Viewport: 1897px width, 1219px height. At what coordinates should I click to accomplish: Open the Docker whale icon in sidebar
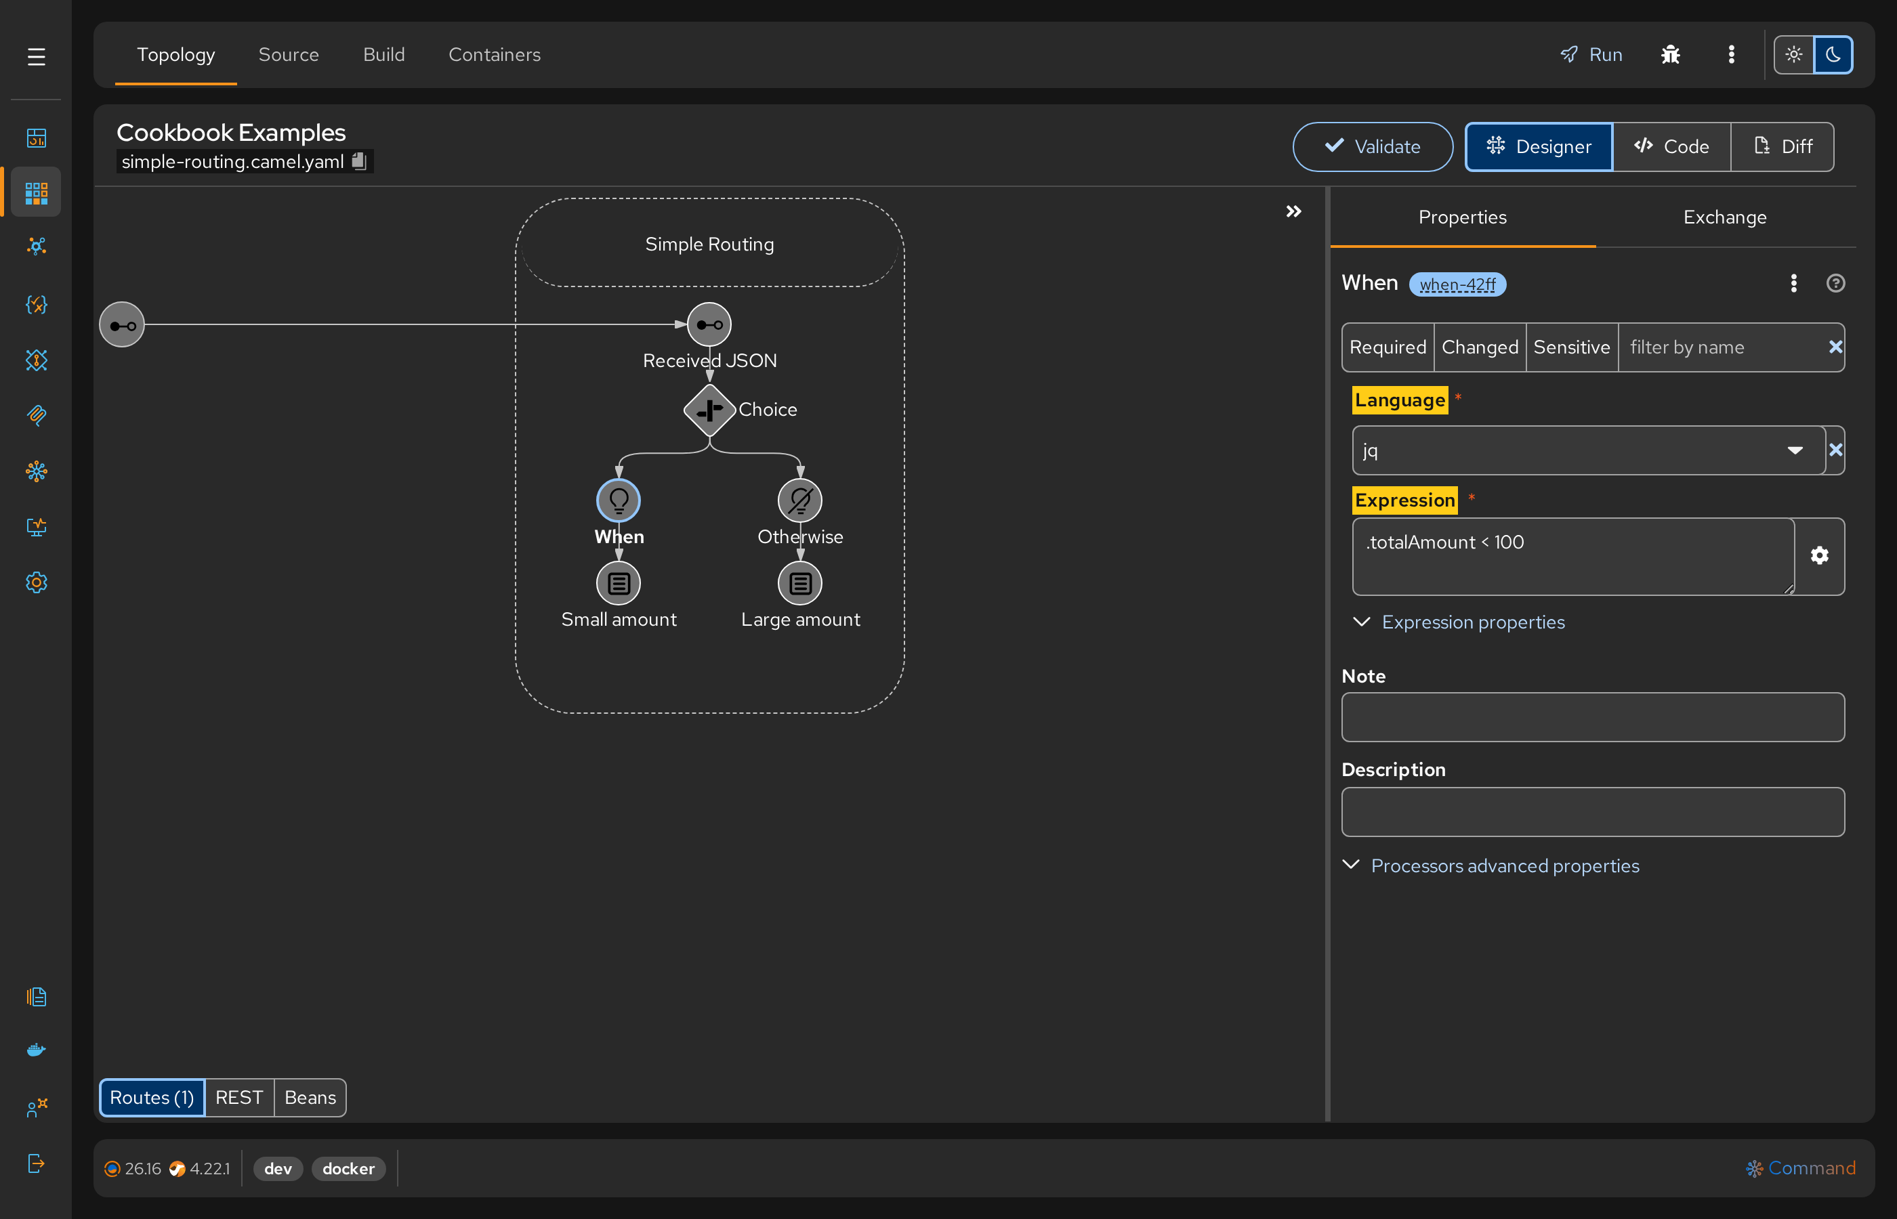tap(36, 1050)
